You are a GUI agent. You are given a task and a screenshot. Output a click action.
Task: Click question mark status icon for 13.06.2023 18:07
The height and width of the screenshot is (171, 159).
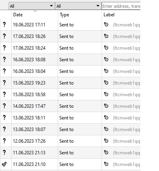[x=4, y=129]
